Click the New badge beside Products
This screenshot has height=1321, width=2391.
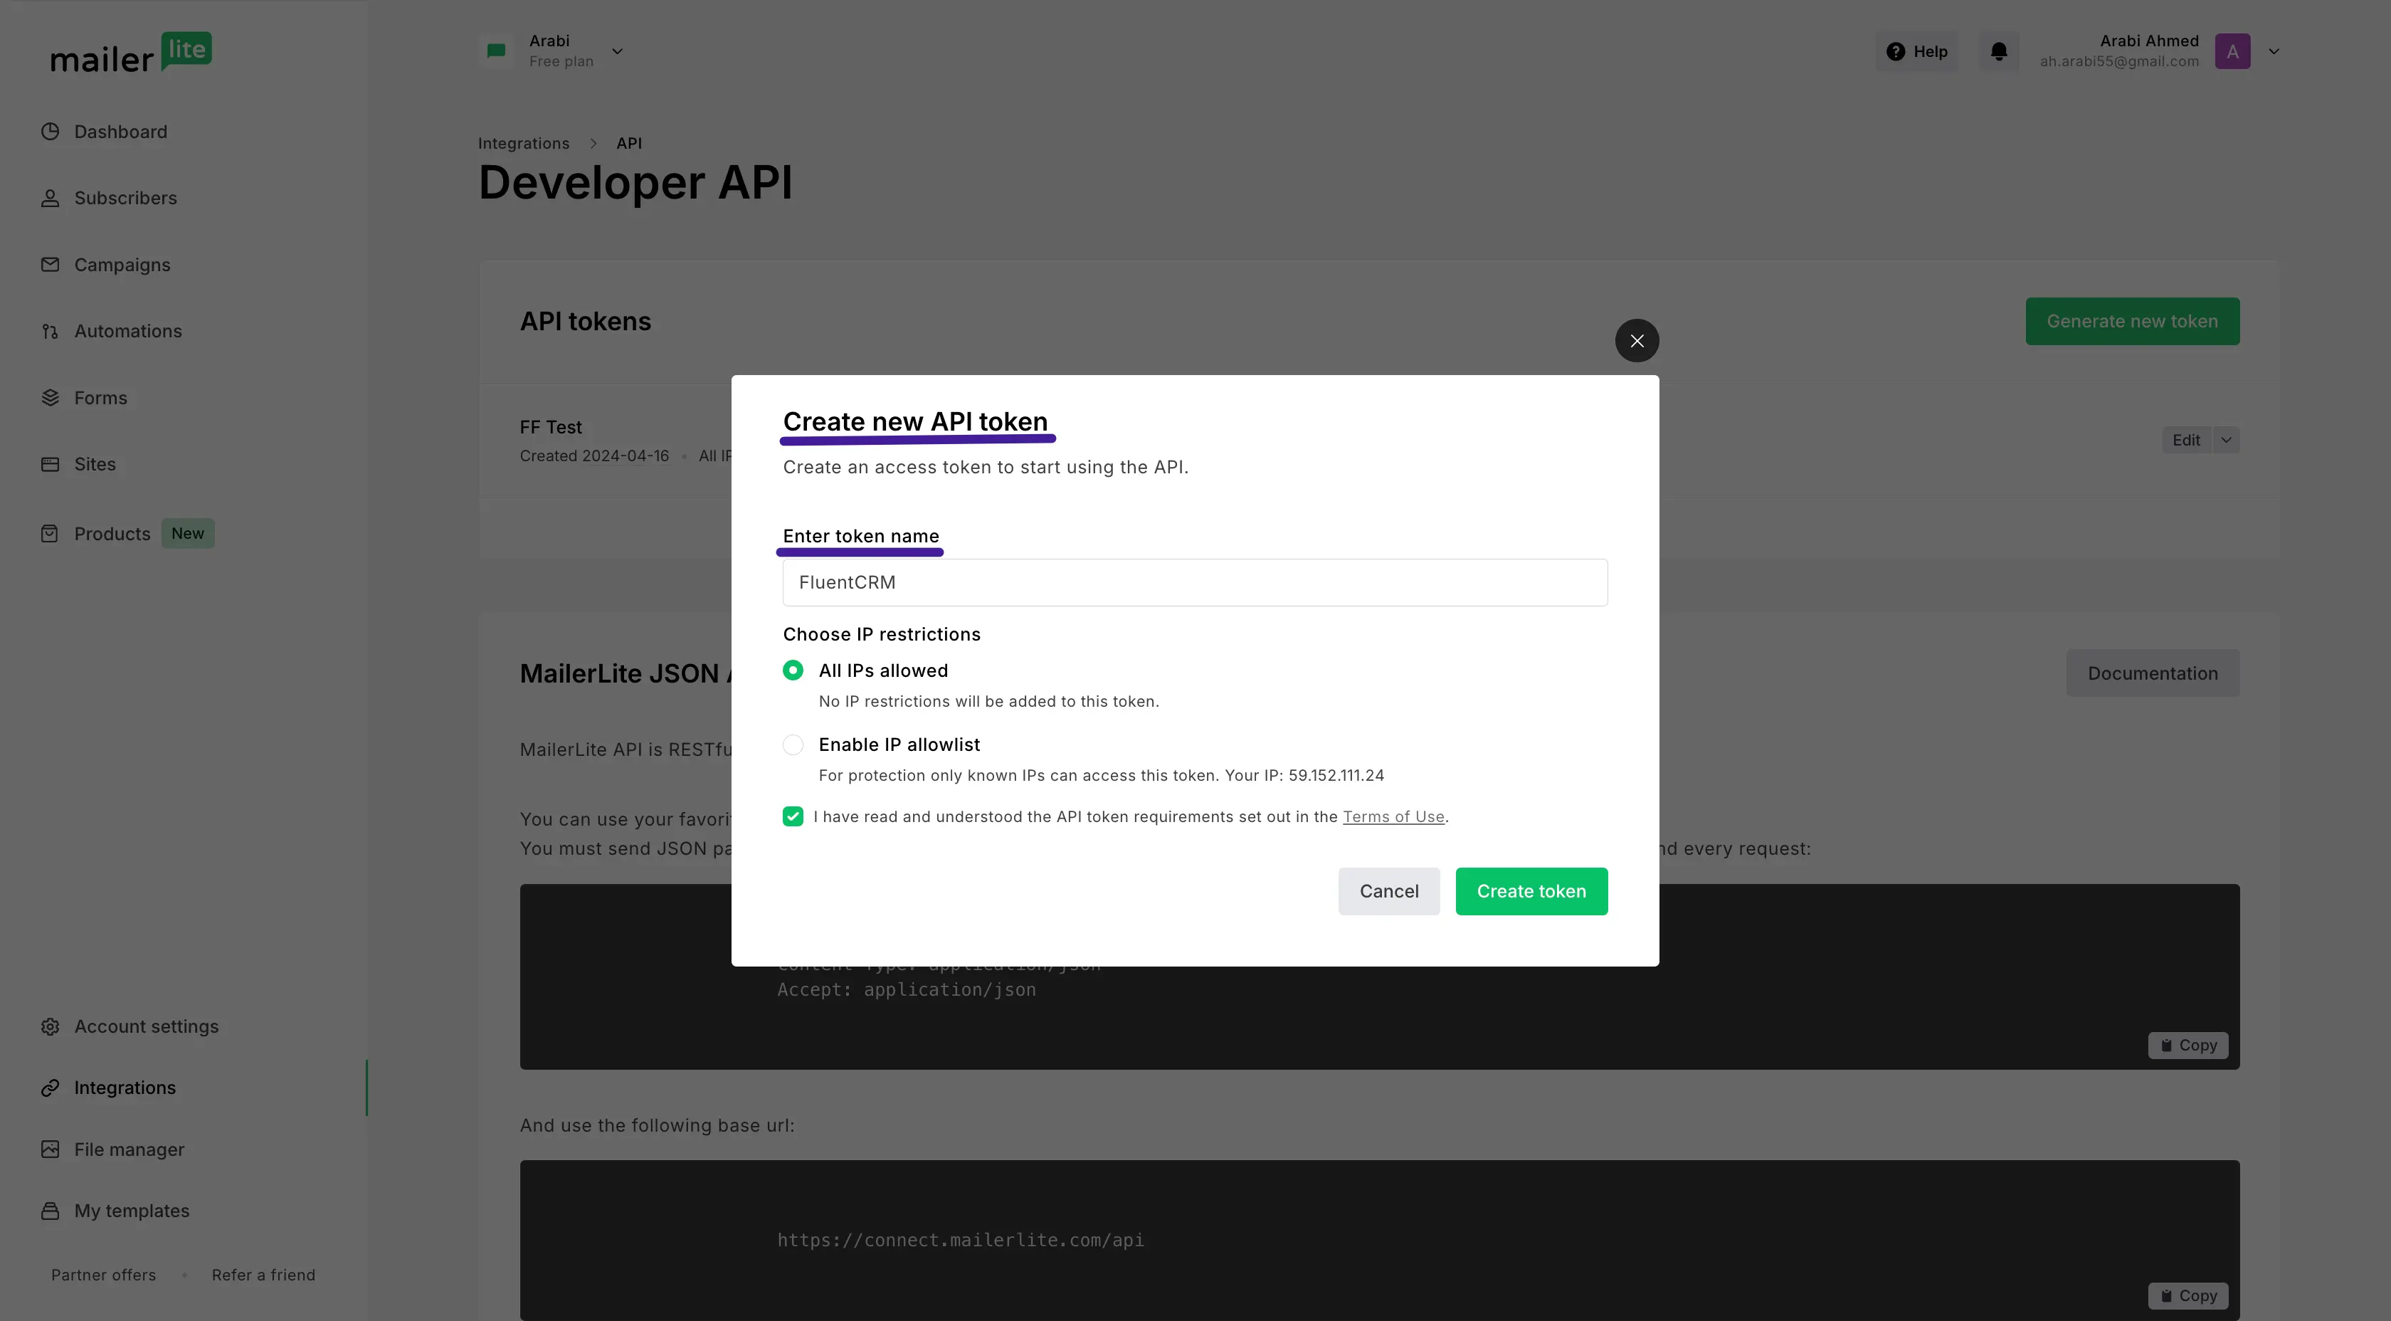coord(187,534)
